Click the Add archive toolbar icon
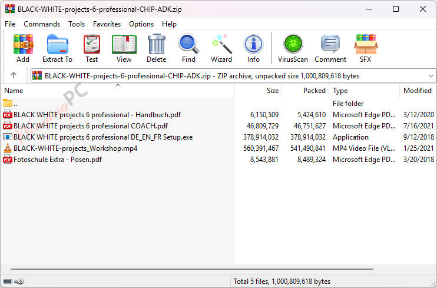Screen dimensions: 437x288 click(x=23, y=44)
